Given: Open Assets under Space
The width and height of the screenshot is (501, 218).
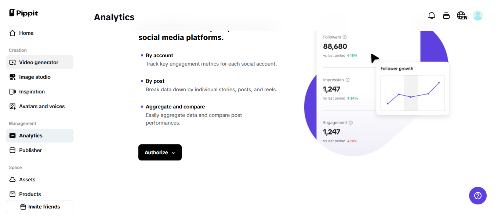Looking at the screenshot, I should [x=27, y=180].
